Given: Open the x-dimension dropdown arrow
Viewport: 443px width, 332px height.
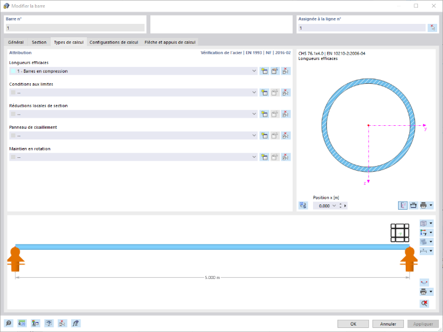Looking at the screenshot, I should pos(431,250).
